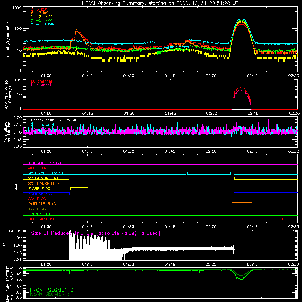Click the 6-12 keV flare peak near 01:11
The height and width of the screenshot is (302, 302).
tap(77, 30)
